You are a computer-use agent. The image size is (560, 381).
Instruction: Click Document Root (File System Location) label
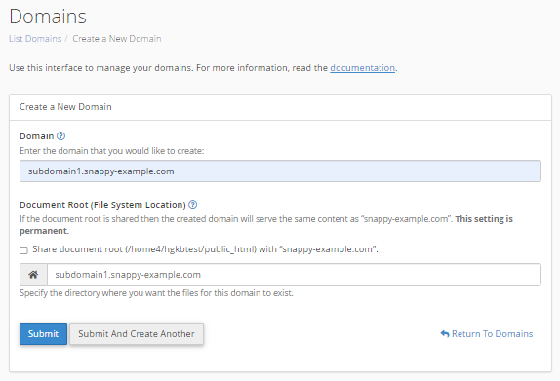pos(102,205)
